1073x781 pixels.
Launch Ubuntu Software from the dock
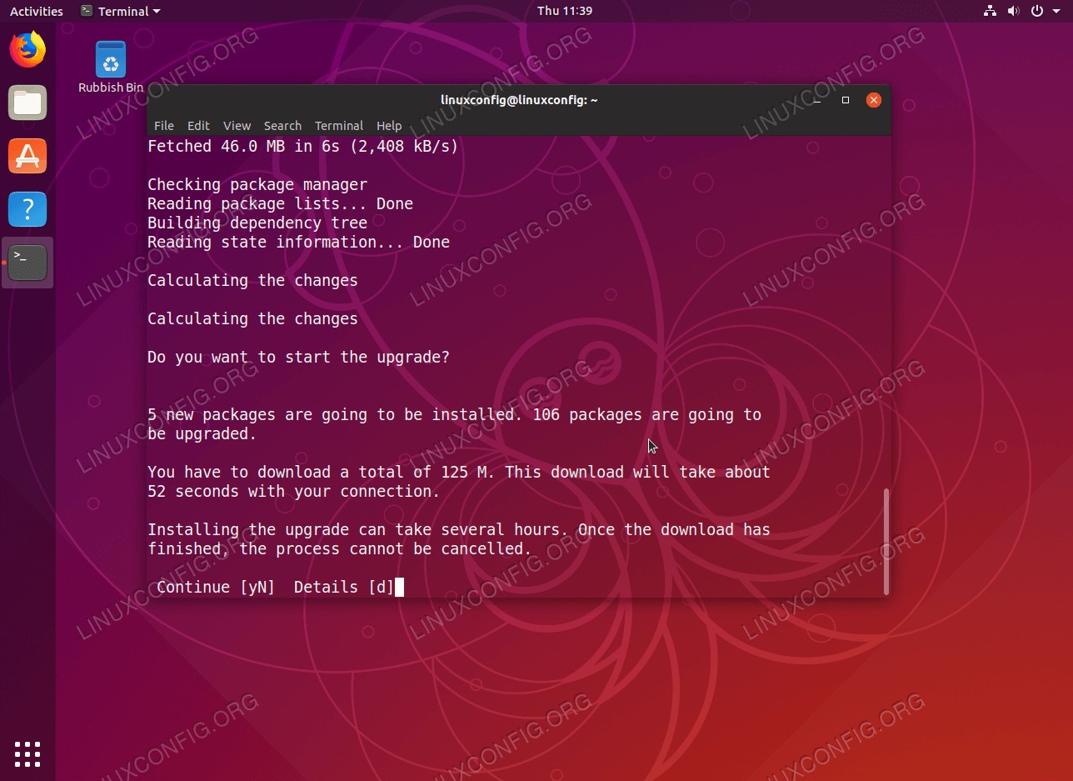(x=27, y=156)
